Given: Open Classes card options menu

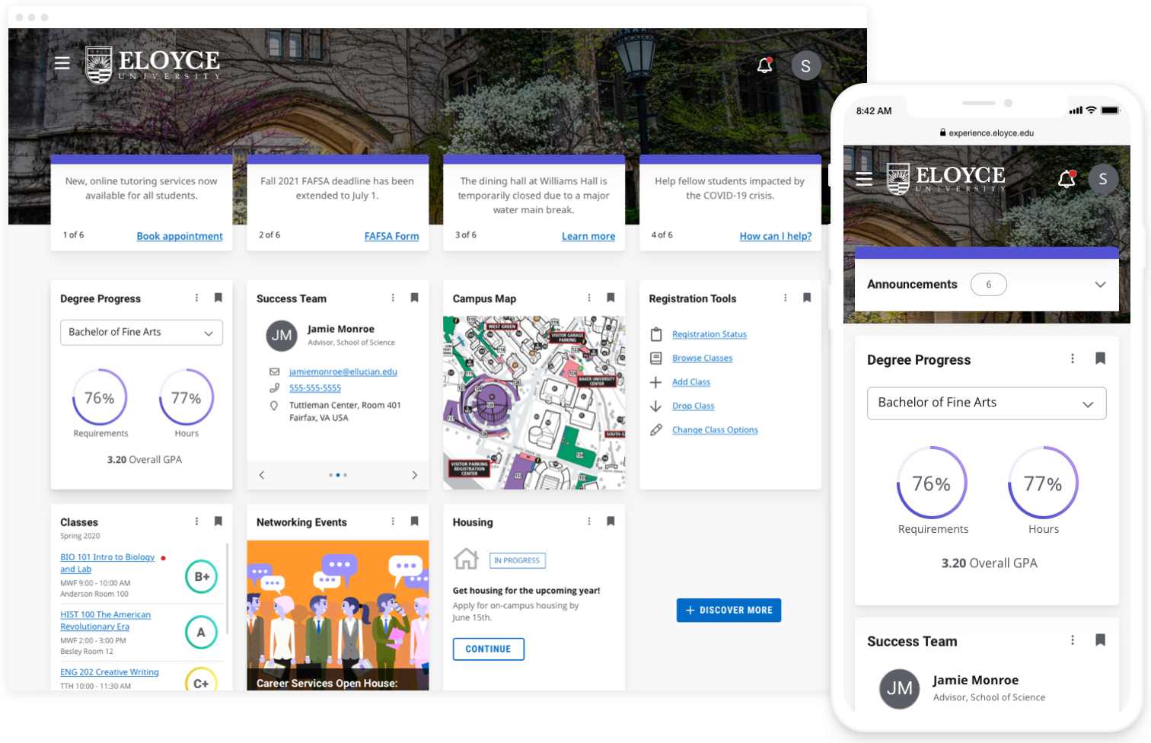Looking at the screenshot, I should (196, 521).
